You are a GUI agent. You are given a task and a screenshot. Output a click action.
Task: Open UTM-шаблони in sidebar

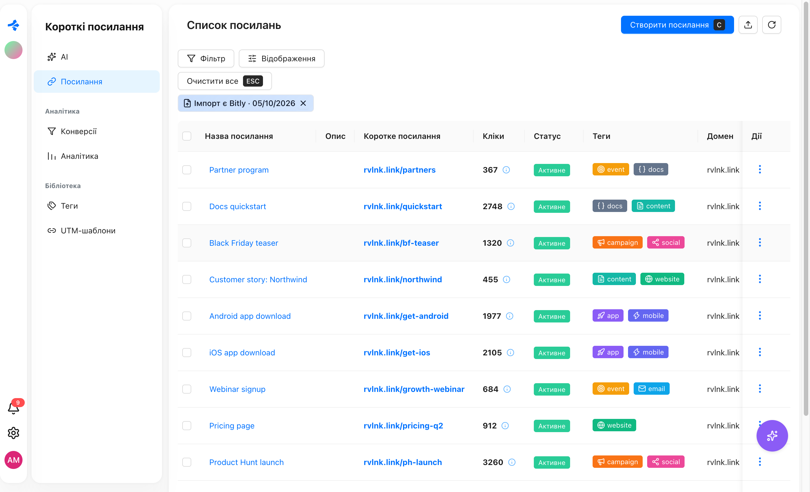pos(97,231)
